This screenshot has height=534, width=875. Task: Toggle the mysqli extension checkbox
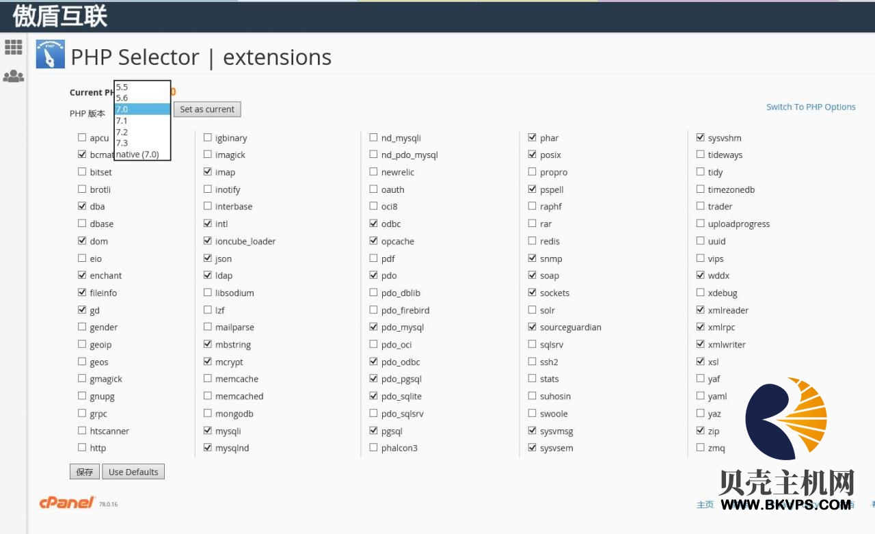[208, 431]
